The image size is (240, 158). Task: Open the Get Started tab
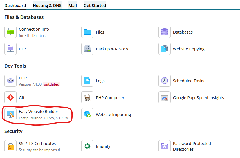coord(95,6)
